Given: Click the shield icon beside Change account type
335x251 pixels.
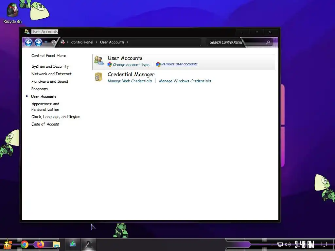Looking at the screenshot, I should (x=110, y=64).
